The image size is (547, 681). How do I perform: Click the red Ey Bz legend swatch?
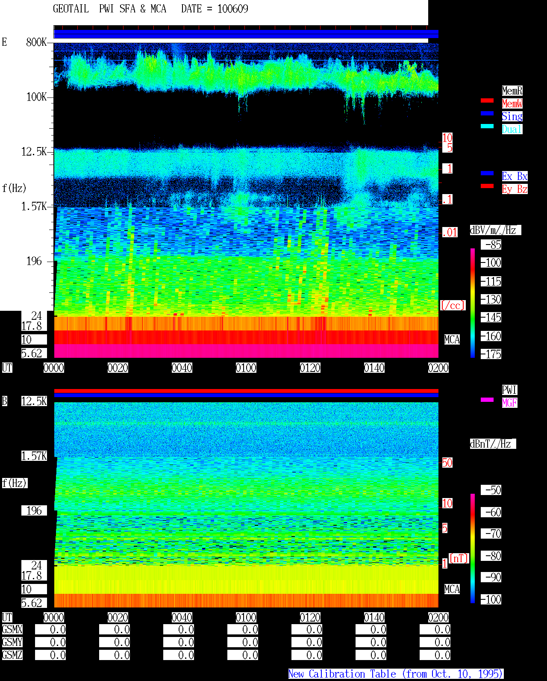click(x=487, y=186)
